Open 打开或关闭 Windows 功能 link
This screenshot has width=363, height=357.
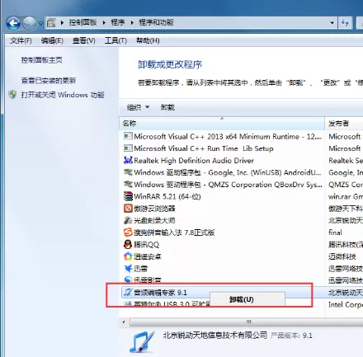63,95
